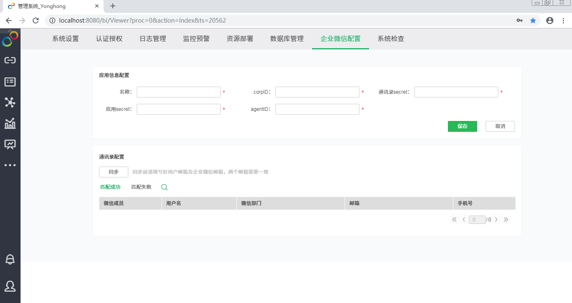This screenshot has width=572, height=303.
Task: Switch to the 系统设置 tab
Action: (65, 39)
